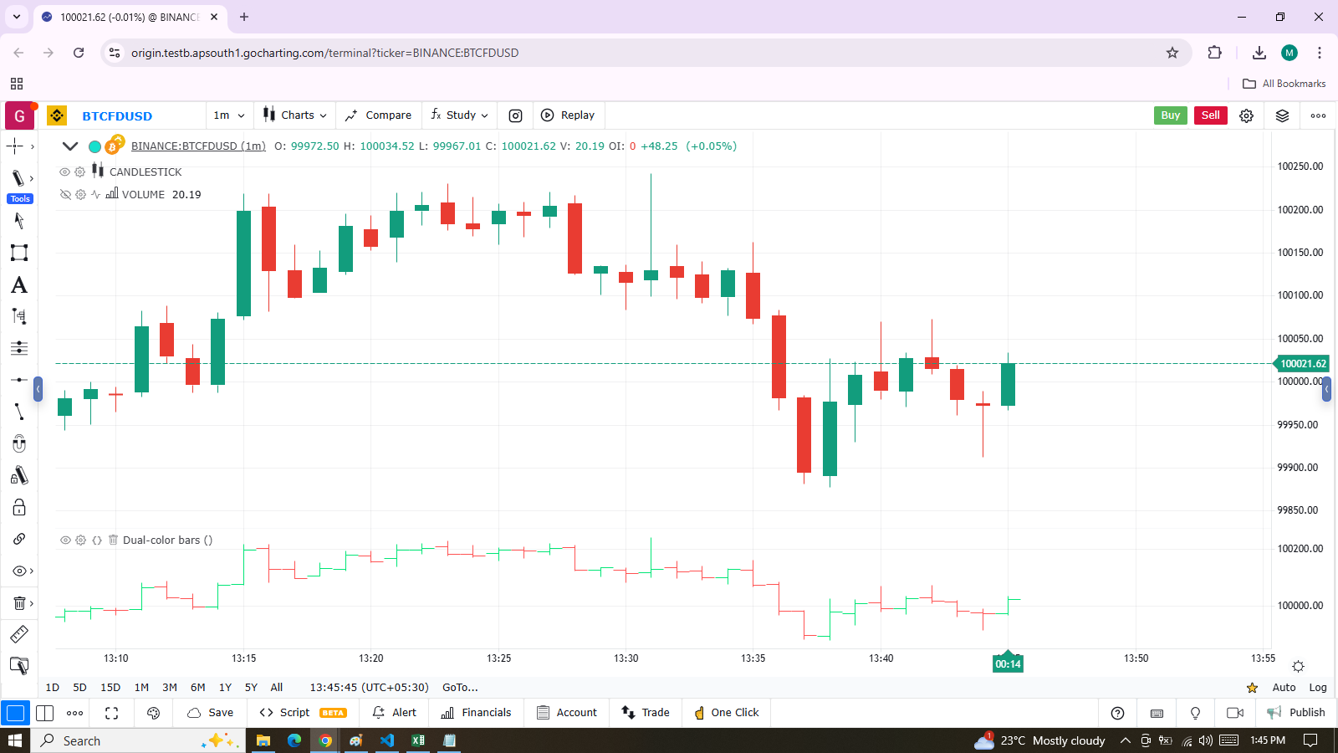
Task: Open chart settings gear in top toolbar
Action: 1246,115
